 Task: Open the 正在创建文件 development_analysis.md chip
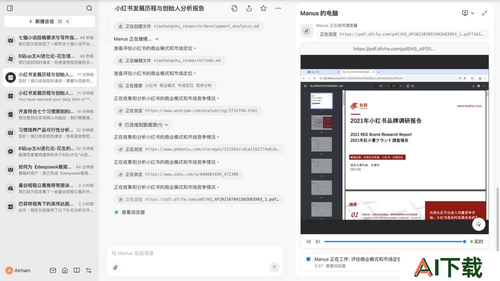188,26
